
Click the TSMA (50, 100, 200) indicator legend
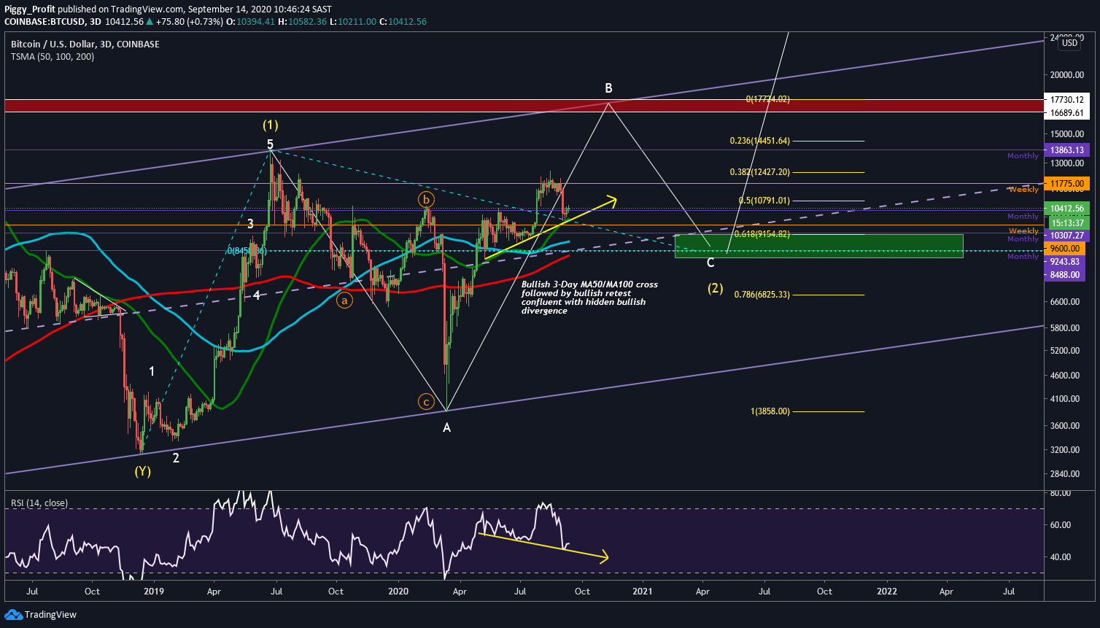(x=53, y=57)
